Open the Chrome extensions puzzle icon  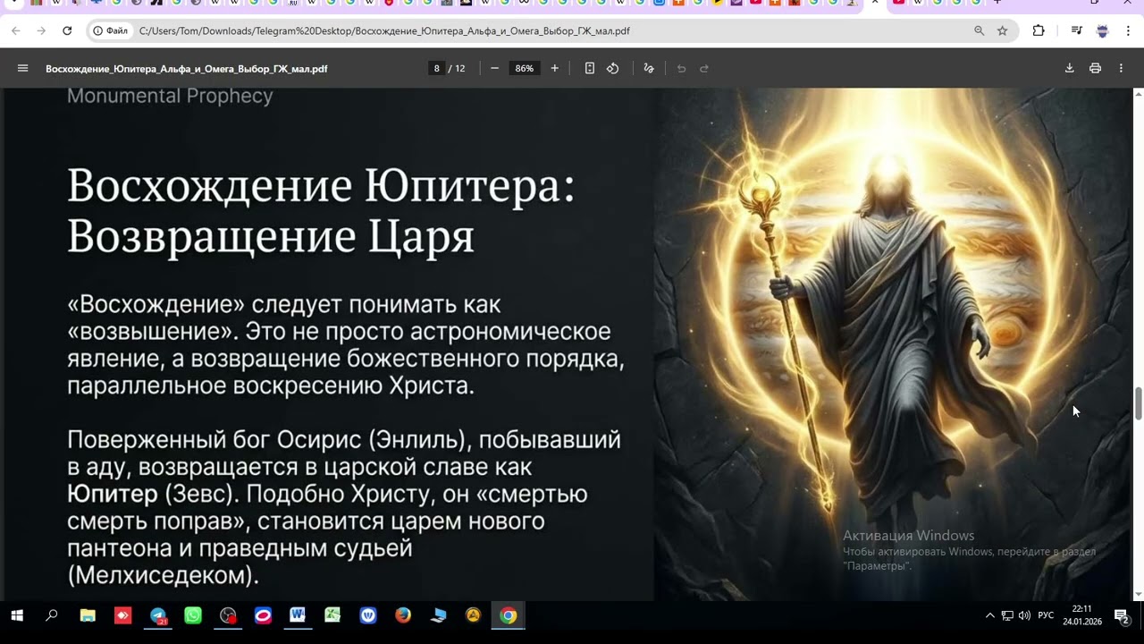(x=1039, y=30)
